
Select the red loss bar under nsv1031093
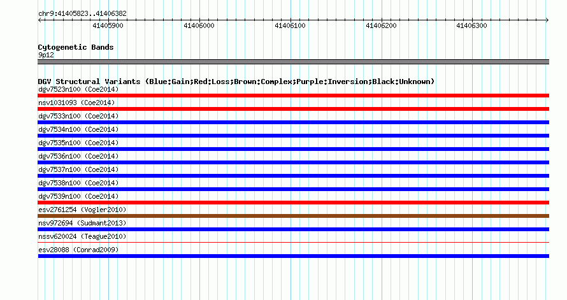[x=293, y=109]
